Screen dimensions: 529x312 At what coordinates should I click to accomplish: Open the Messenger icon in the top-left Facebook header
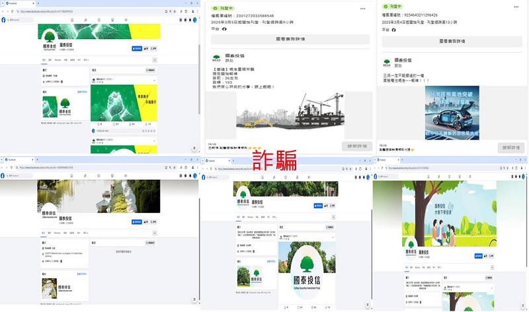tap(185, 20)
